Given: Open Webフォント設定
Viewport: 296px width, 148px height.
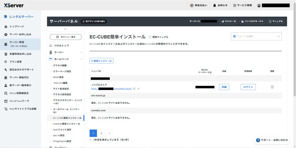Looking at the screenshot, I should [62, 130].
